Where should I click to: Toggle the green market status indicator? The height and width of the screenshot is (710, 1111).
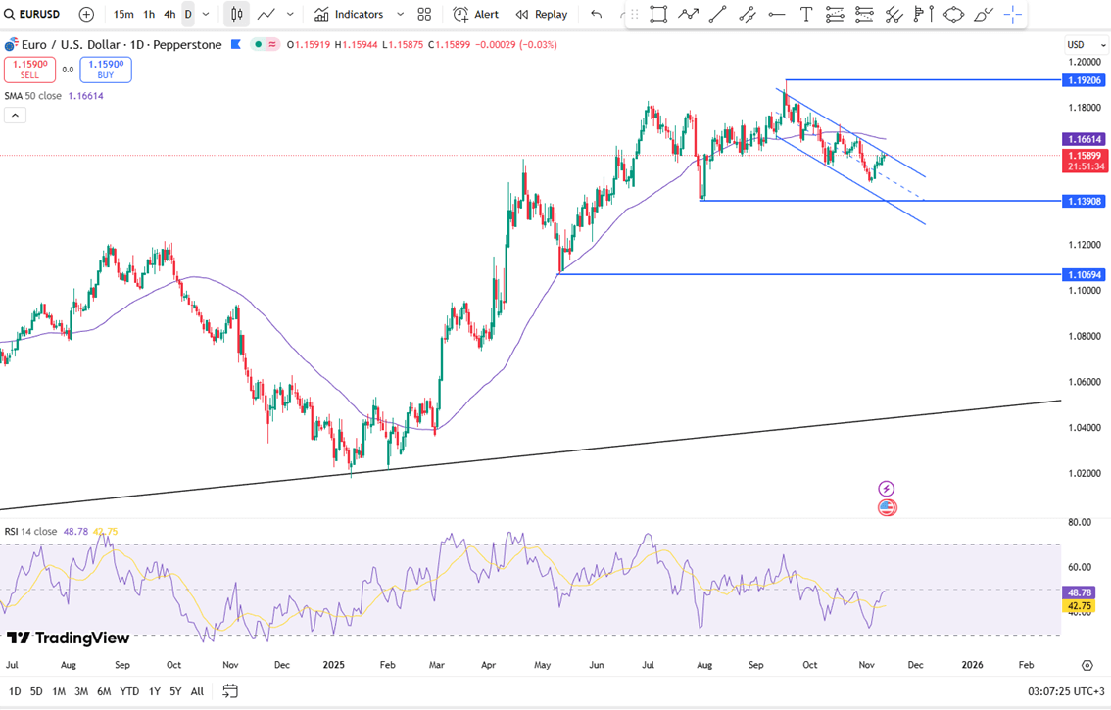point(257,45)
